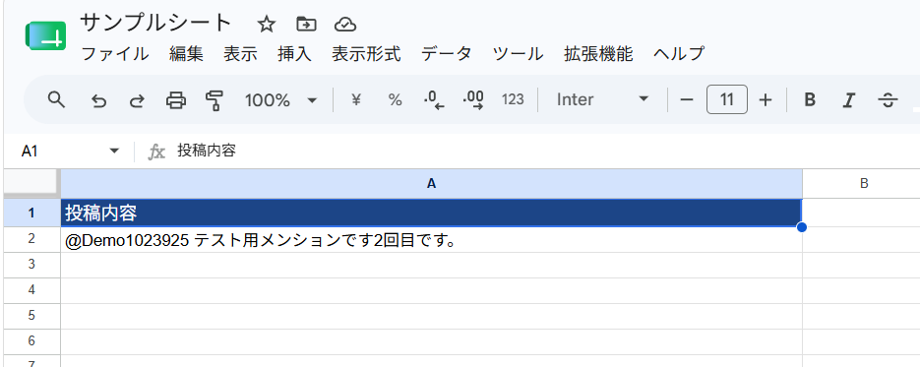Viewport: 920px width, 367px height.
Task: Click the select-all corner box
Action: [x=31, y=183]
